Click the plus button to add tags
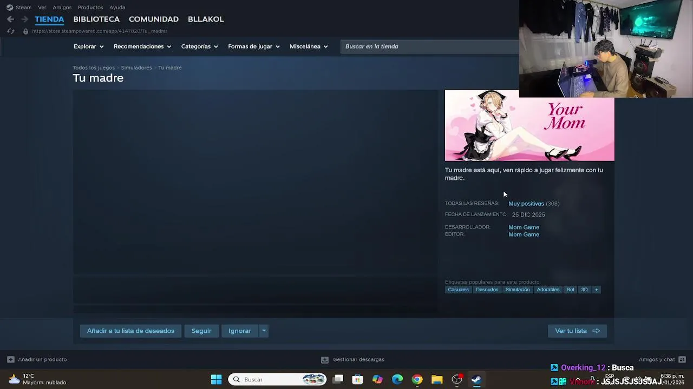This screenshot has width=693, height=389. pos(596,290)
